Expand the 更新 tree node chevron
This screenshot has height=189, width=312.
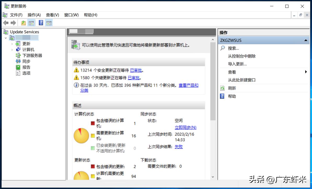point(12,43)
